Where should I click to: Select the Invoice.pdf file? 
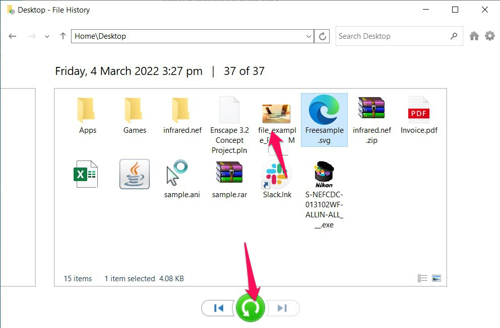[419, 110]
